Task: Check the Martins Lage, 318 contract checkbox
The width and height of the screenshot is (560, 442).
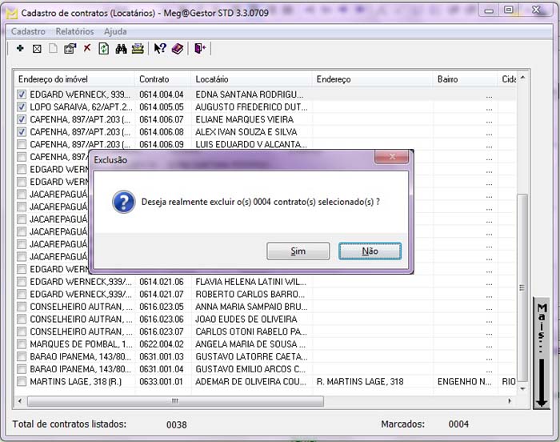Action: pos(22,382)
